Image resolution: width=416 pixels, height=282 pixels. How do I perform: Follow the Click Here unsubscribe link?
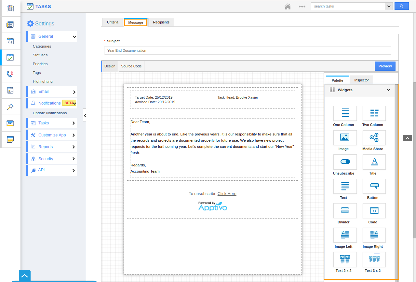click(227, 194)
